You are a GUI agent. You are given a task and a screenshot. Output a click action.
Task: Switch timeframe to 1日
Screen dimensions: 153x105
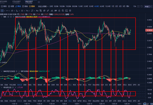(113, 6)
